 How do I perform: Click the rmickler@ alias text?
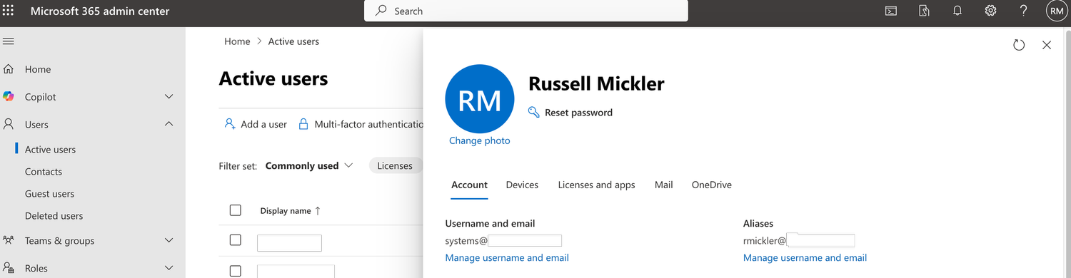point(765,241)
